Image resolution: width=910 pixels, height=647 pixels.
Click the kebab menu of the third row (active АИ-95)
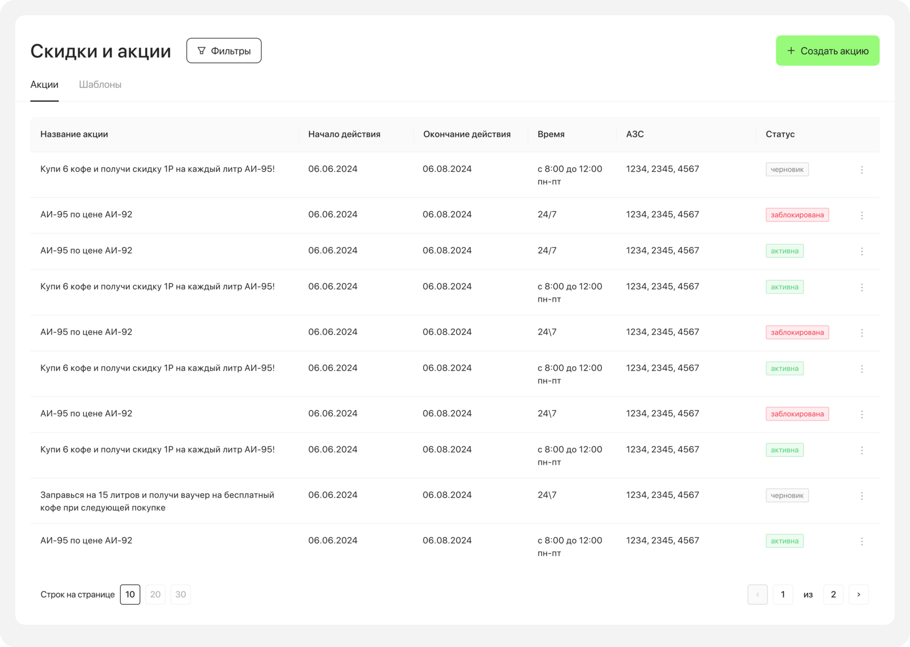[x=862, y=251]
